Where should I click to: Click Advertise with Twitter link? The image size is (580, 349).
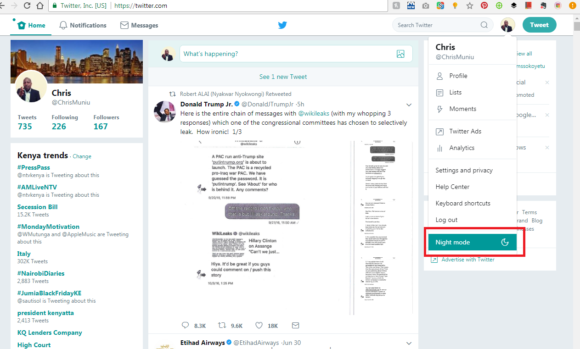(x=468, y=260)
